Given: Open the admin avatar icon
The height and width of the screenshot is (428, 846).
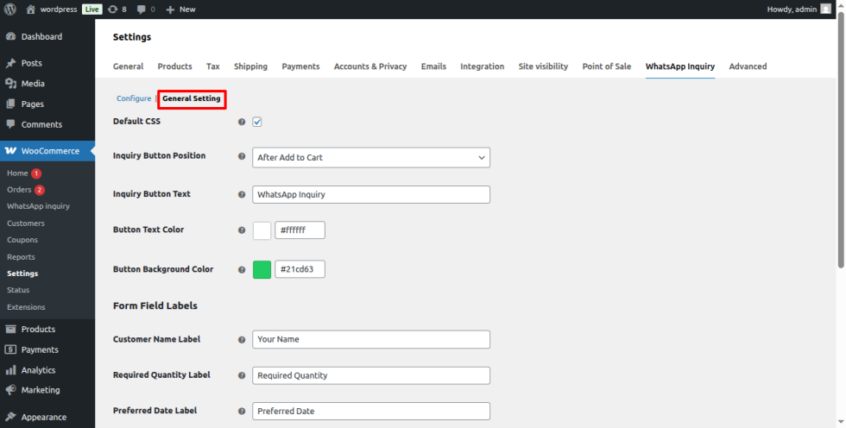Looking at the screenshot, I should coord(825,9).
